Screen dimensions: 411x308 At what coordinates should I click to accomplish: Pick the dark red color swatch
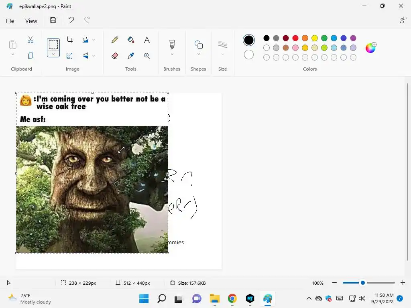point(286,38)
